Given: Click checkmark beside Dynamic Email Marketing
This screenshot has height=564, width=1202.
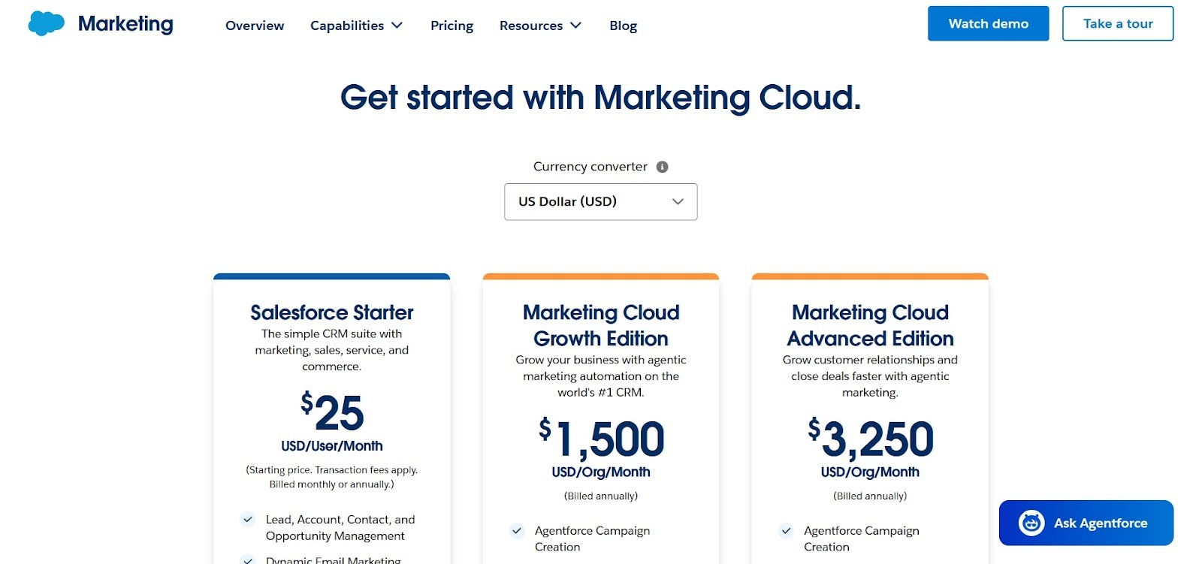Looking at the screenshot, I should point(247,559).
